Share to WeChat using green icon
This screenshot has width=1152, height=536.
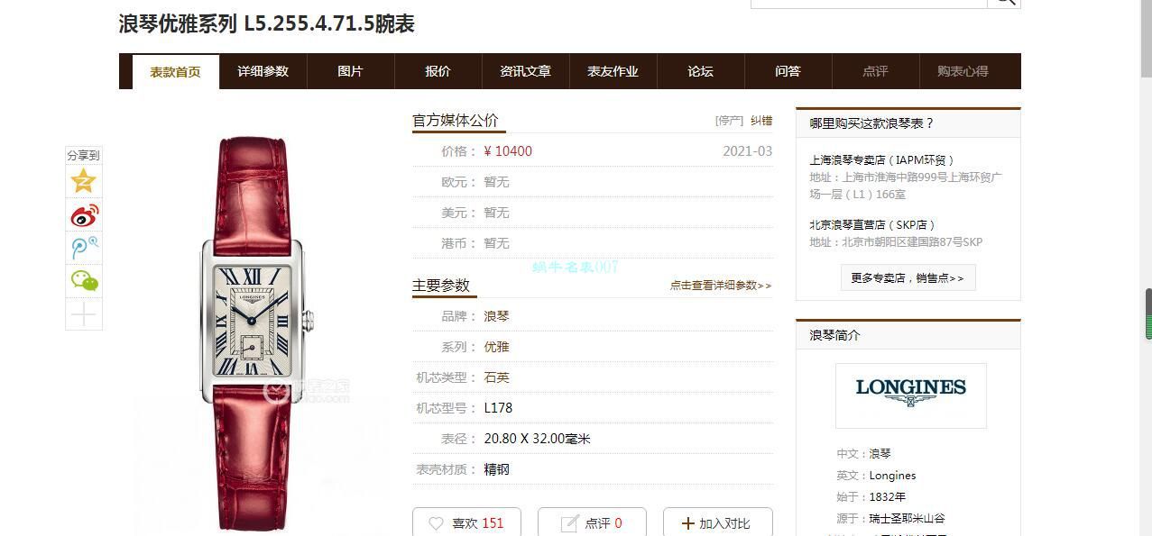pyautogui.click(x=83, y=280)
